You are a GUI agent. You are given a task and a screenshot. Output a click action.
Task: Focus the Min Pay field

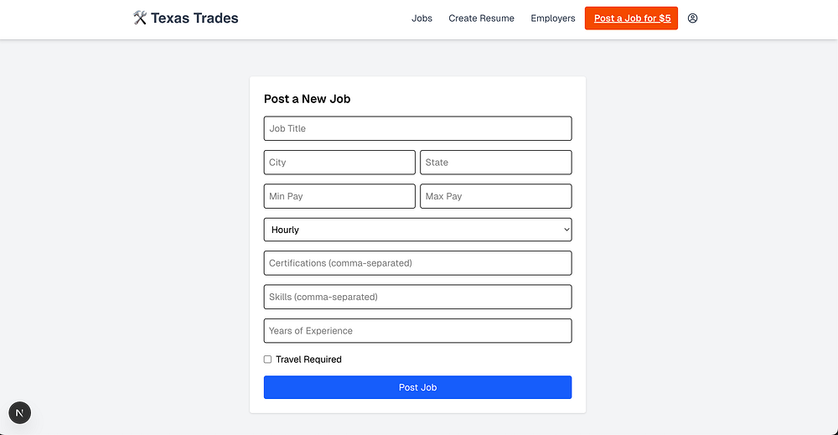(x=339, y=196)
